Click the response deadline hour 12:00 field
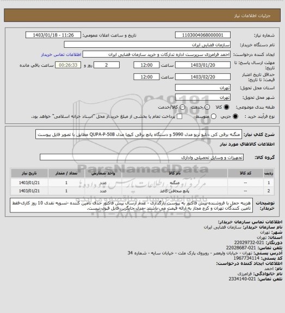This screenshot has width=285, height=313. pos(146,65)
